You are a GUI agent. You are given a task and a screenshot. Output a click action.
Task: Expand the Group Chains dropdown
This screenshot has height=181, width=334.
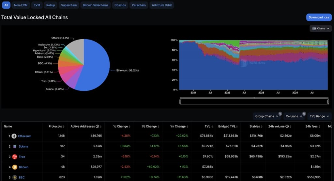[x=266, y=116]
